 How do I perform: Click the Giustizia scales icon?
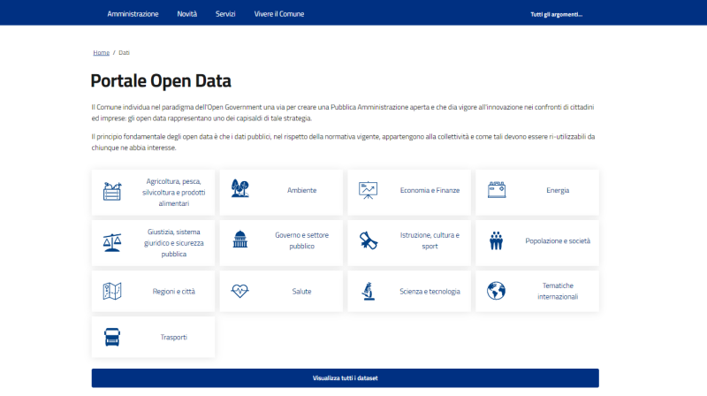pyautogui.click(x=112, y=240)
